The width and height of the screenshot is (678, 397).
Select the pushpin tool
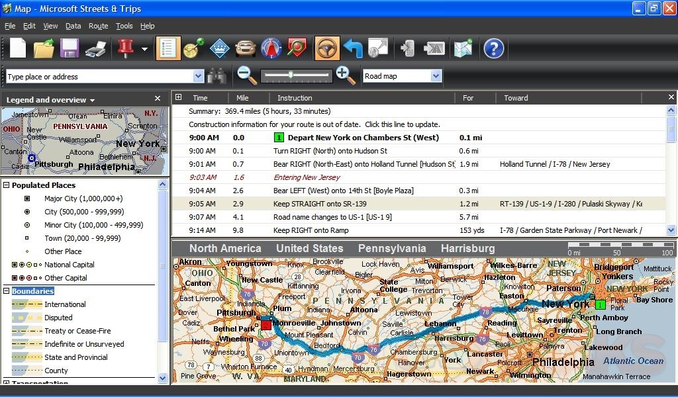126,48
